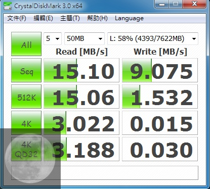
Task: Expand the test count dropdown showing 5
Action: (53, 38)
